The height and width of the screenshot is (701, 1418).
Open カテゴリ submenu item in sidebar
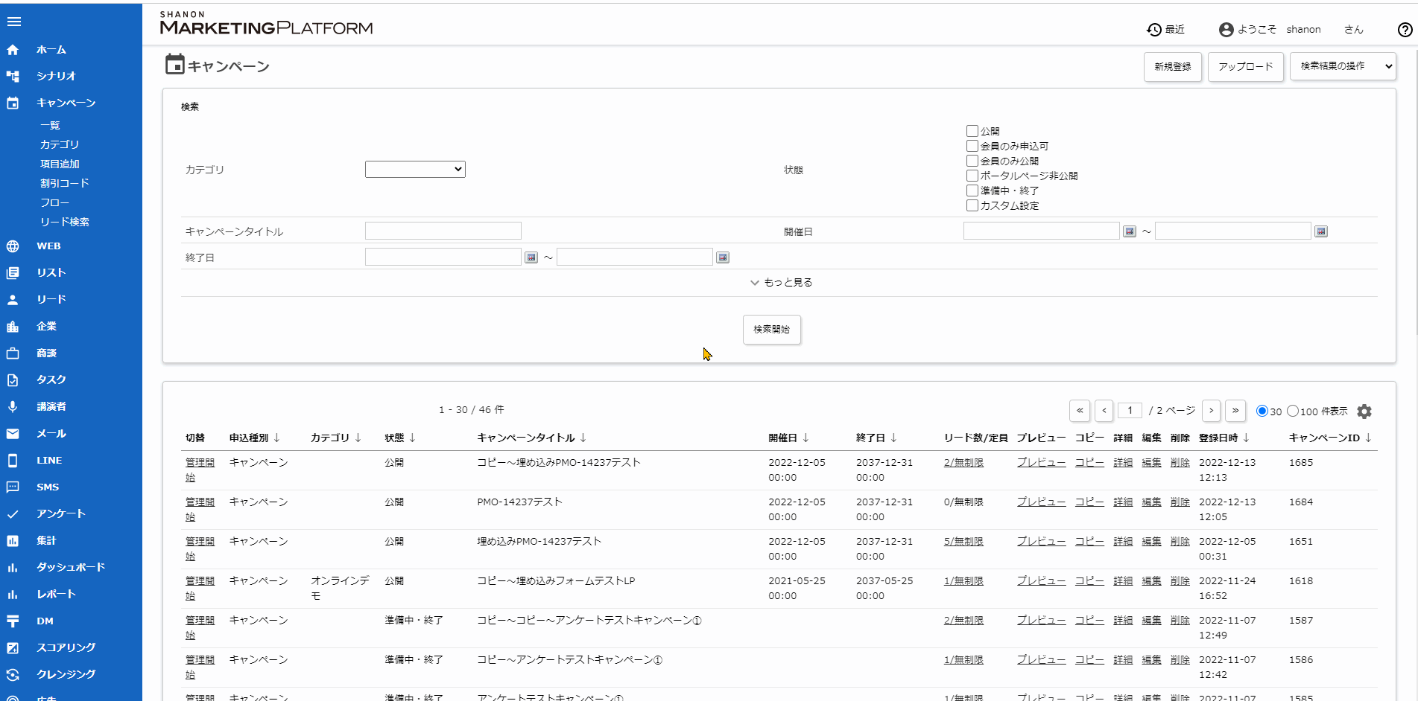click(x=60, y=145)
